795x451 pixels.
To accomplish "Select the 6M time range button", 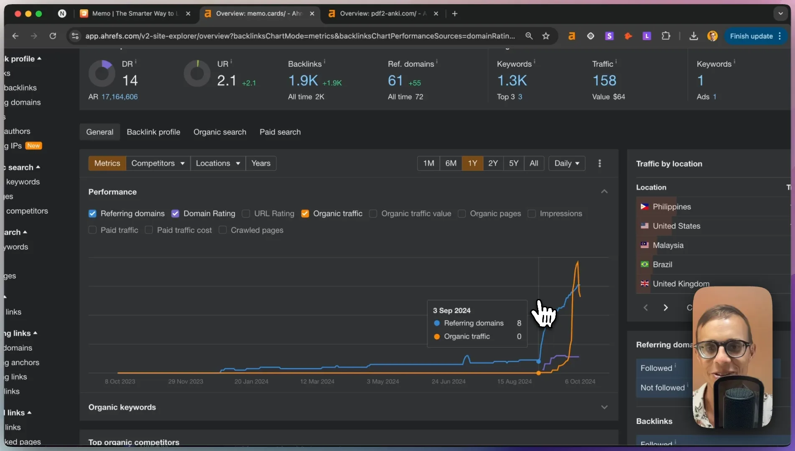I will 451,163.
